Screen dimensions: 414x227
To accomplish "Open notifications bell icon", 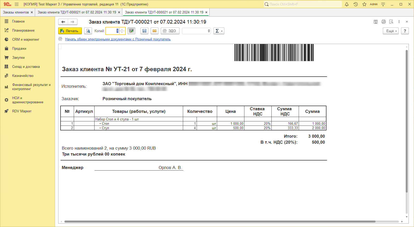I will click(346, 4).
